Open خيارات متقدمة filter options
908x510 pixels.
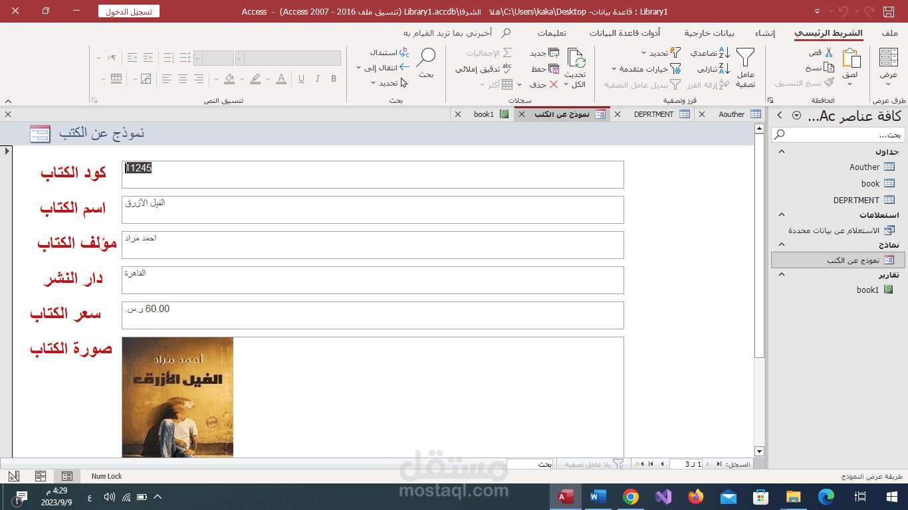(x=646, y=68)
